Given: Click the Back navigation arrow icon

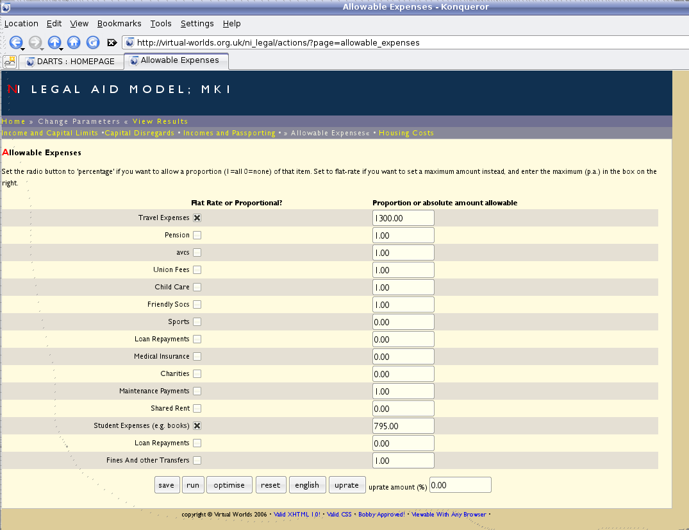Looking at the screenshot, I should tap(16, 42).
